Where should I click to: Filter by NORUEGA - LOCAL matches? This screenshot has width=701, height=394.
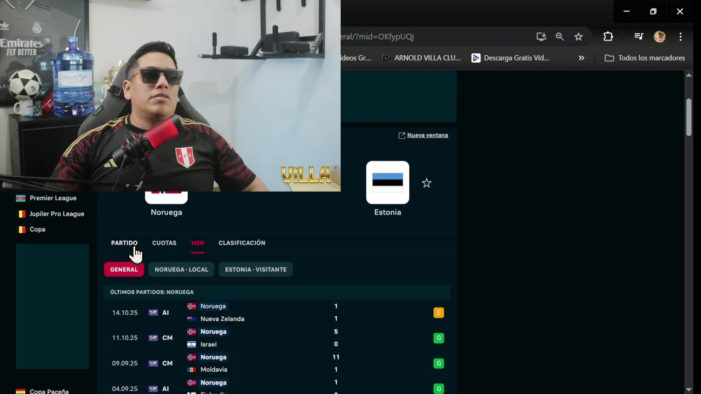181,269
